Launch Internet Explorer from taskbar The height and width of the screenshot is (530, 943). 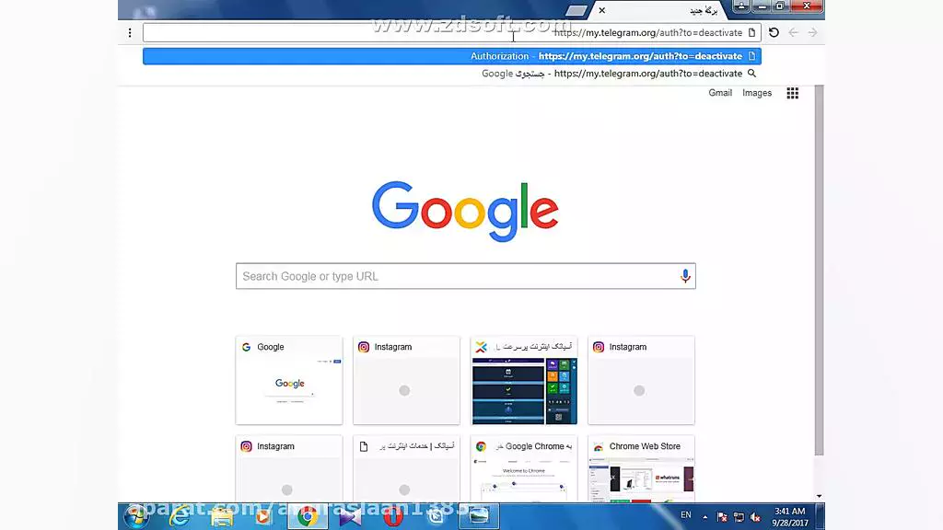(180, 516)
